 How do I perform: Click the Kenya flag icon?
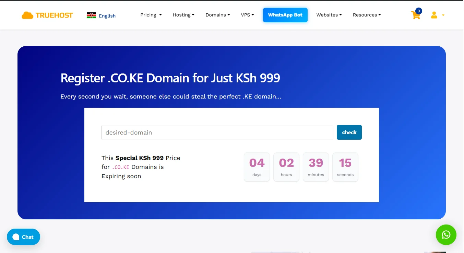91,15
